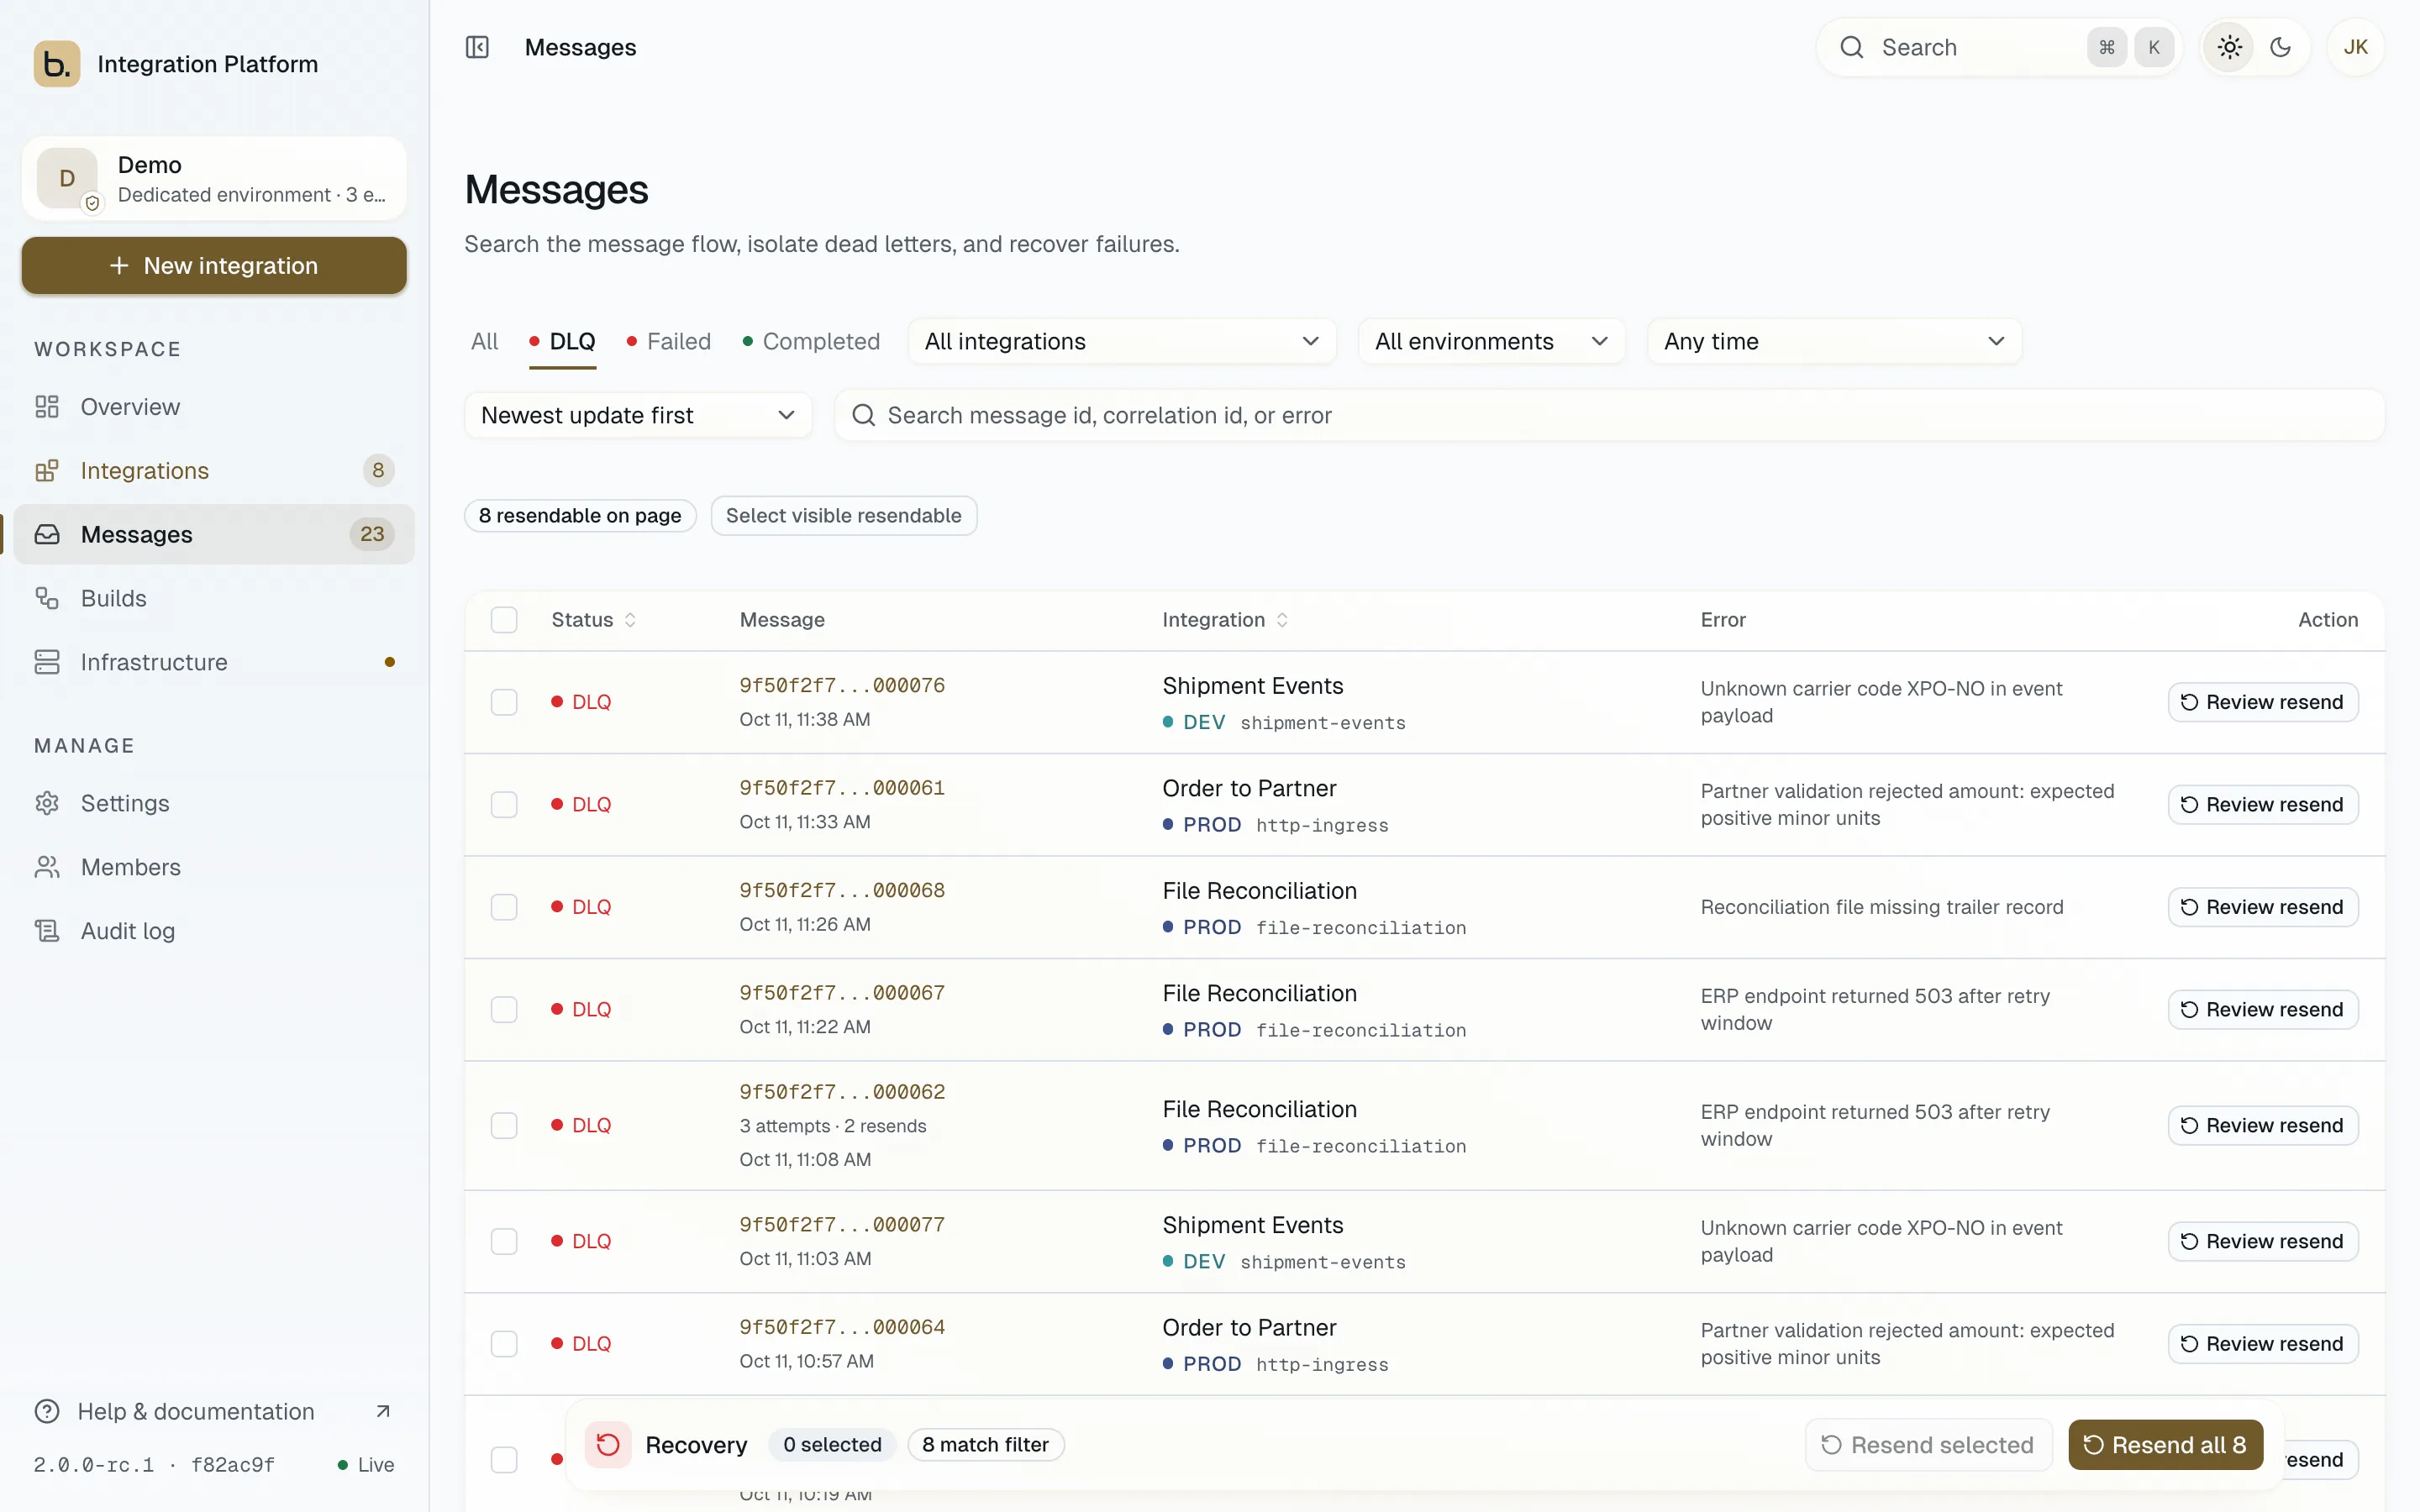Click Demo workspace avatar D
Screen dimensions: 2420x1512
[67, 178]
